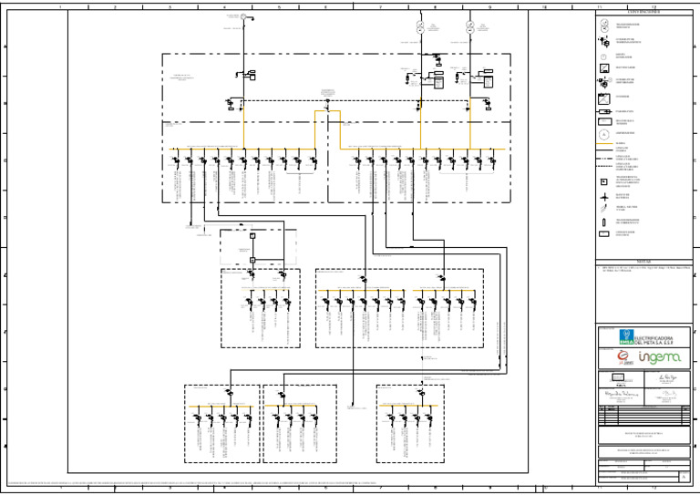Select the short-dashed line sample in legend

coord(604,166)
